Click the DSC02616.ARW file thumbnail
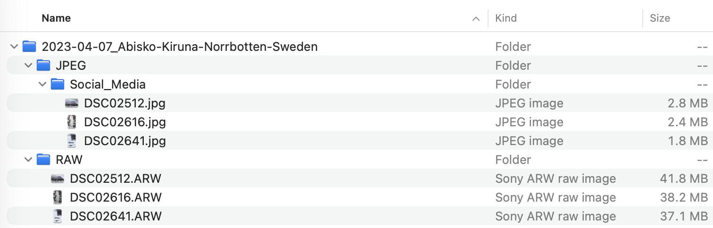 58,197
